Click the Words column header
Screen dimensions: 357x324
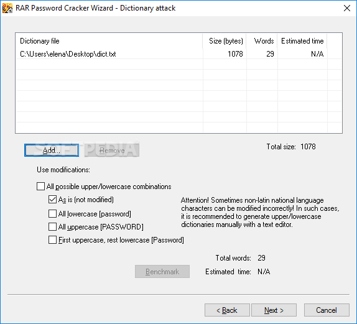coord(262,41)
